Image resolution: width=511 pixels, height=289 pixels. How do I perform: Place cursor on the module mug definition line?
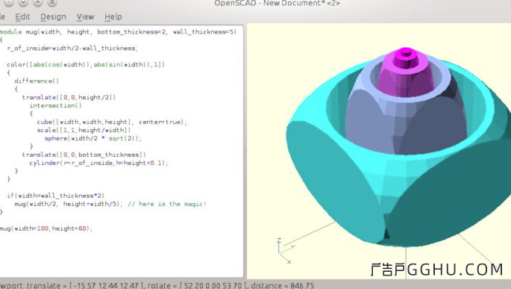coord(119,31)
